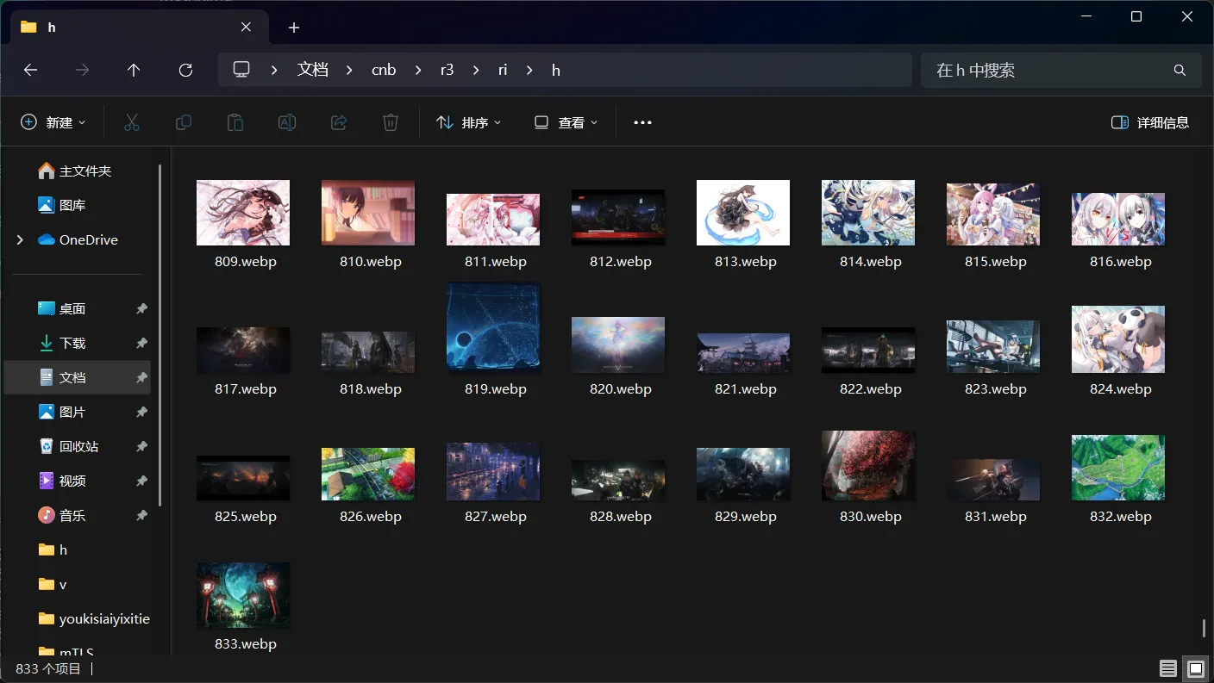Screen dimensions: 1214x683
Task: Toggle the 详细信息 details pane
Action: [x=1150, y=122]
